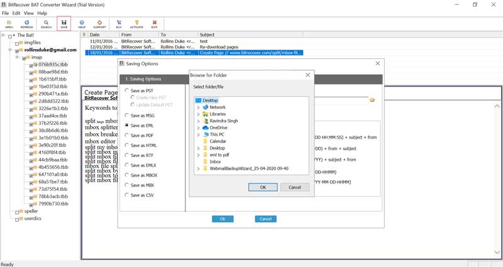Click the Libraries icon in folder tree
The width and height of the screenshot is (503, 267).
(206, 114)
